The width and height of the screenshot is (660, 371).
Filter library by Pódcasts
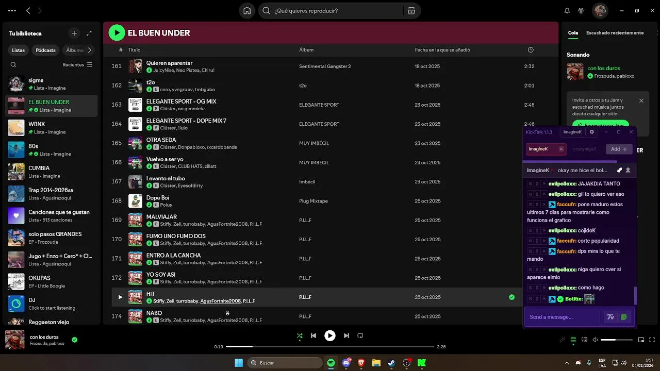(x=46, y=50)
